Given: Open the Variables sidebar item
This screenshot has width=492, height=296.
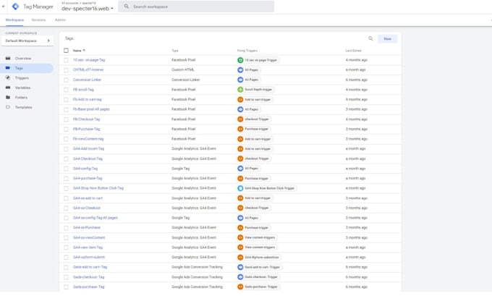Looking at the screenshot, I should point(22,88).
